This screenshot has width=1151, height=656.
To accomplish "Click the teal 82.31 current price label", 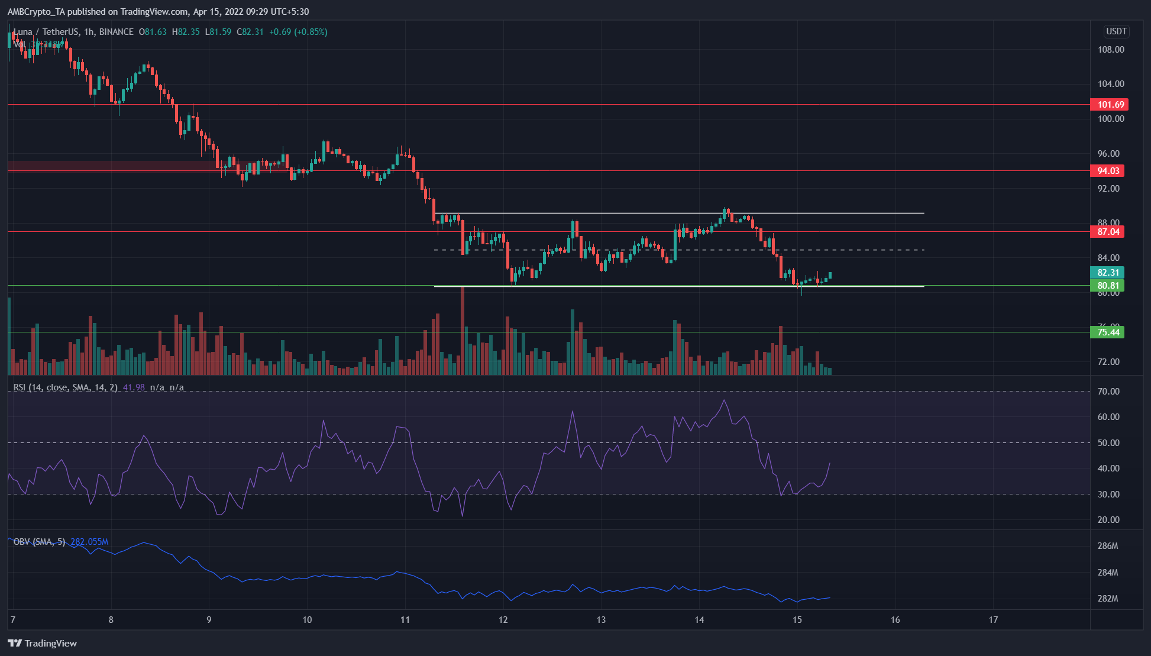I will click(1108, 273).
